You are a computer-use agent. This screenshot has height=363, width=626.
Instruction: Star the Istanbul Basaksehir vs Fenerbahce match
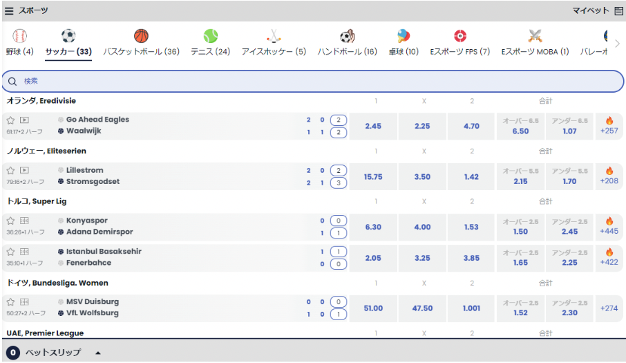[10, 252]
